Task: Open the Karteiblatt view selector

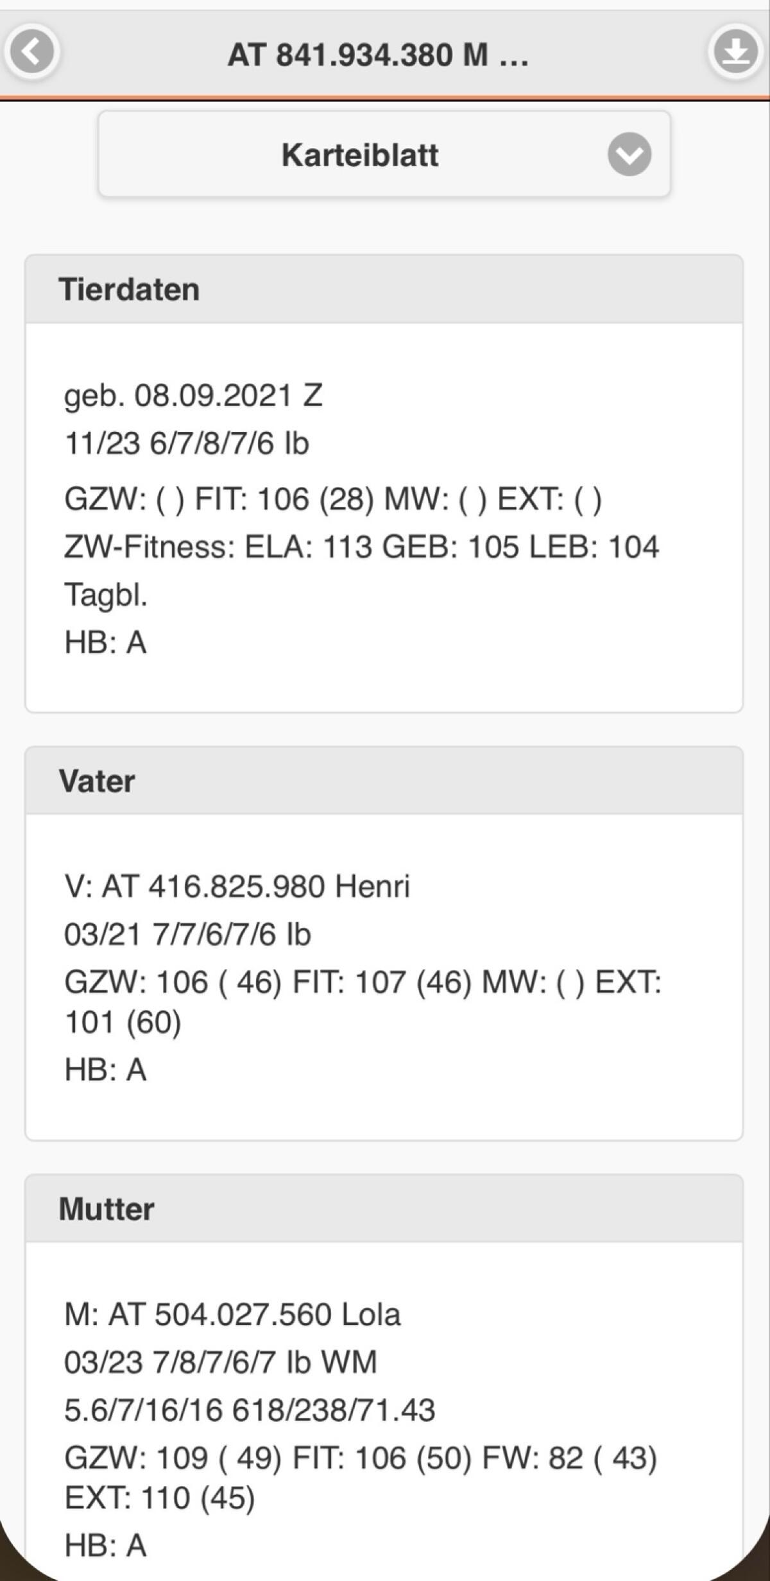Action: point(384,155)
